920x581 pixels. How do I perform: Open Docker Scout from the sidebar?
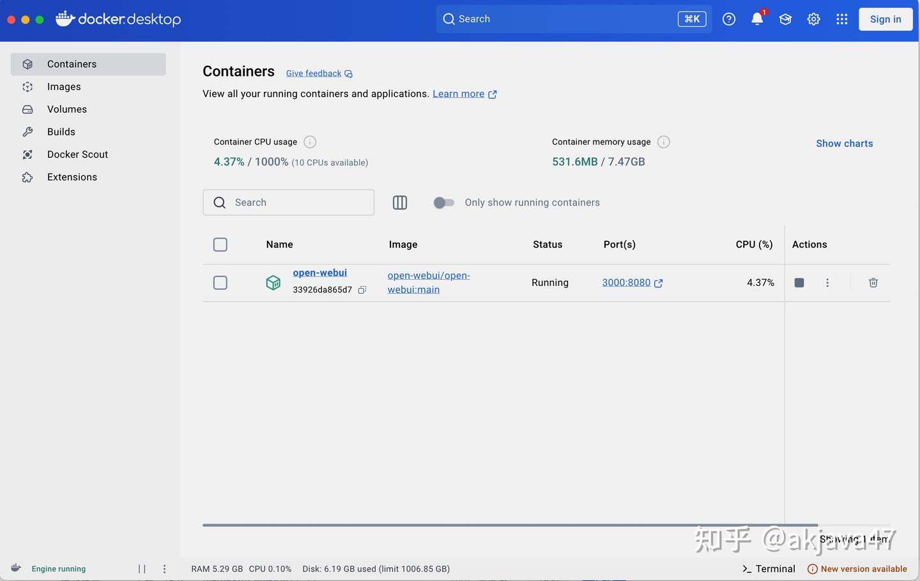[x=77, y=154]
